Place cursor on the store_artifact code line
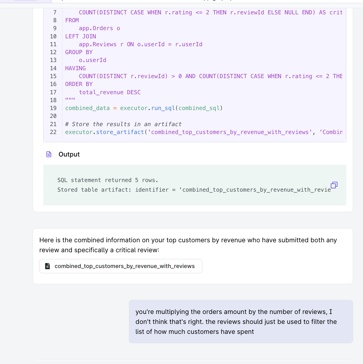The height and width of the screenshot is (364, 363). [187, 132]
